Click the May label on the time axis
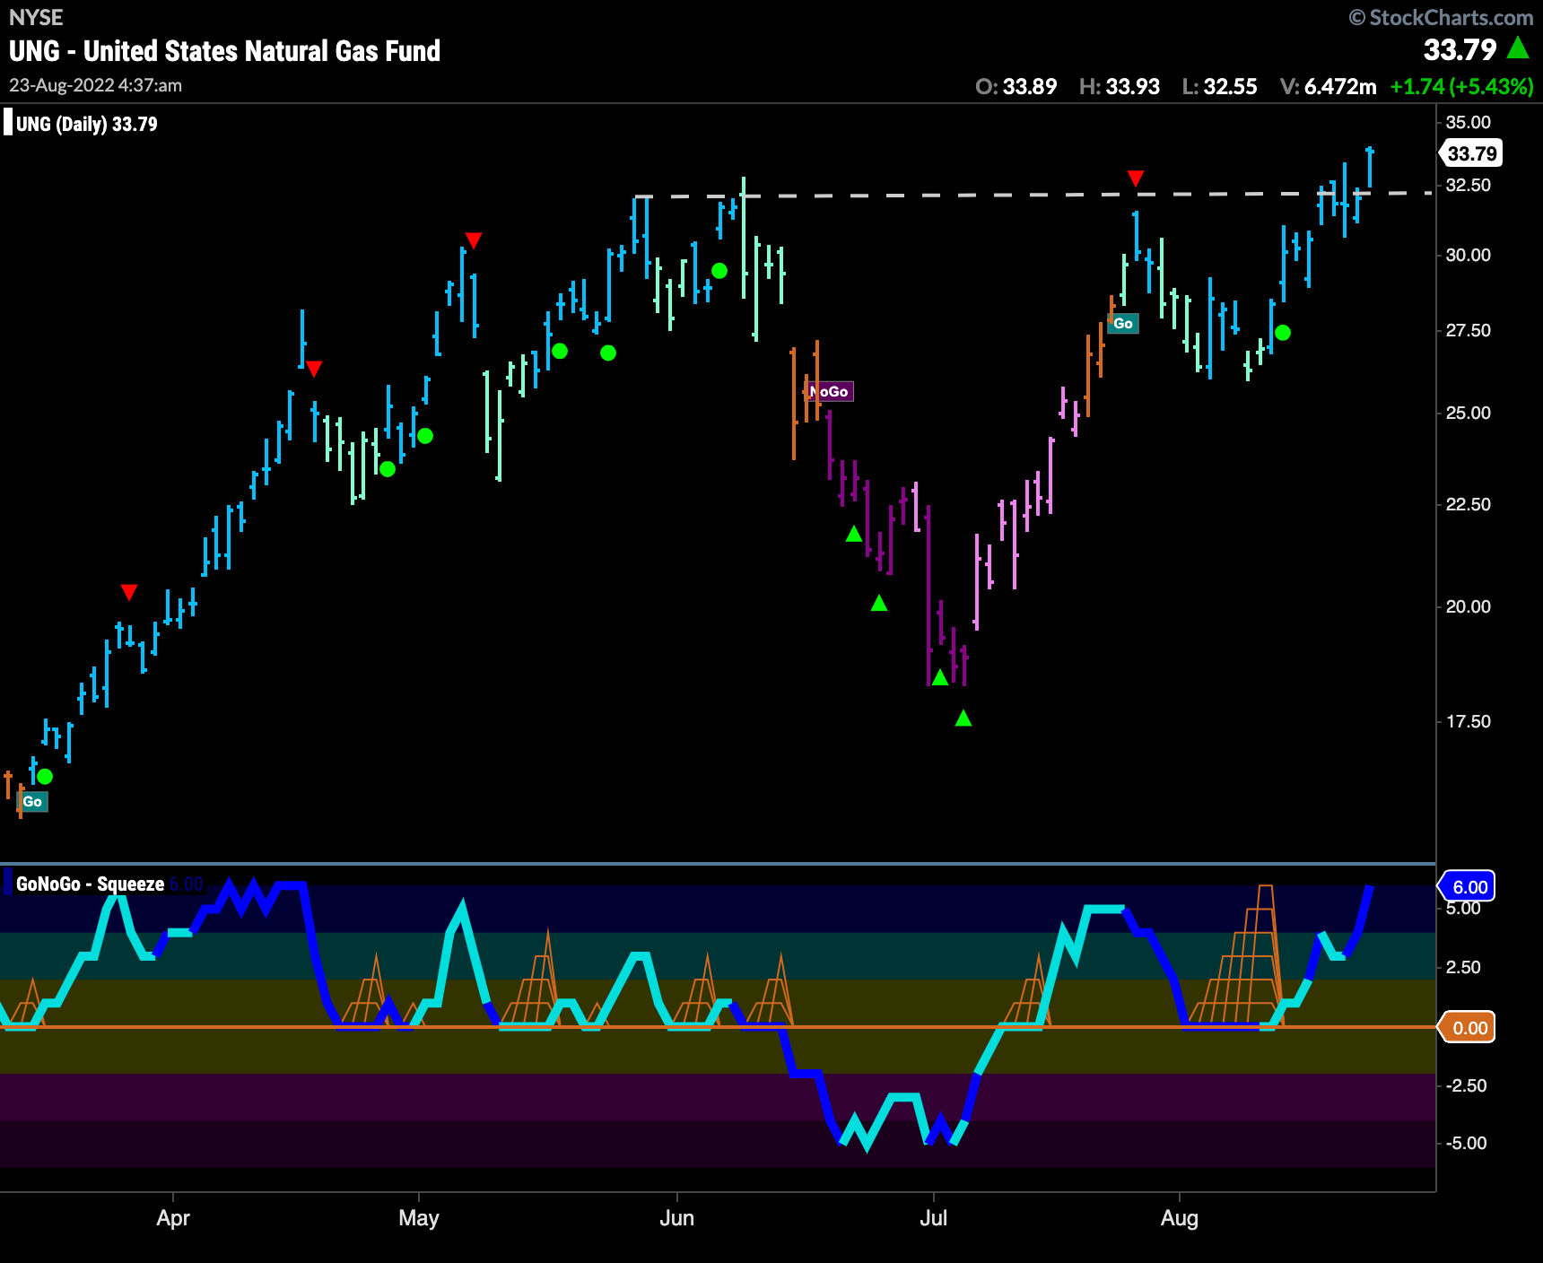Screen dimensions: 1543x1263 click(419, 1218)
